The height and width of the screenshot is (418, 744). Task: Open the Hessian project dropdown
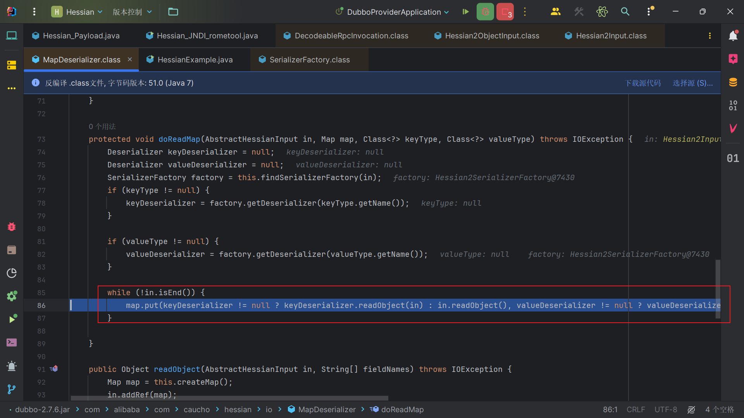[x=77, y=12]
